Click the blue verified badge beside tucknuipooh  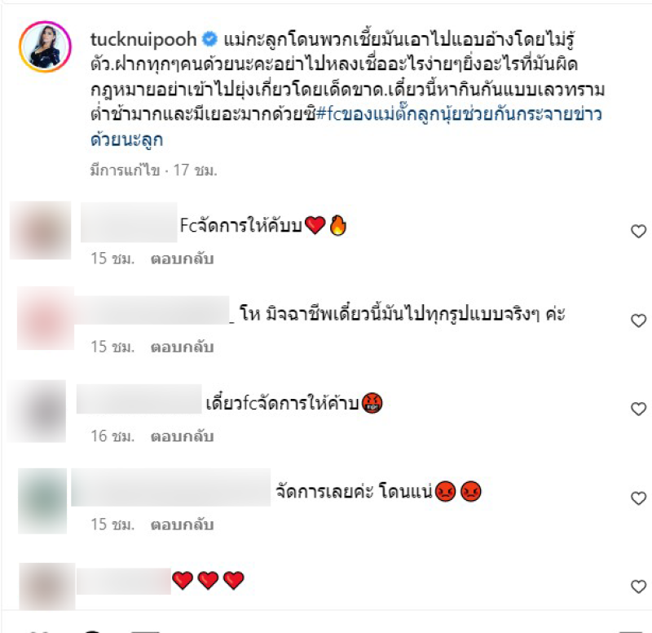pos(209,39)
